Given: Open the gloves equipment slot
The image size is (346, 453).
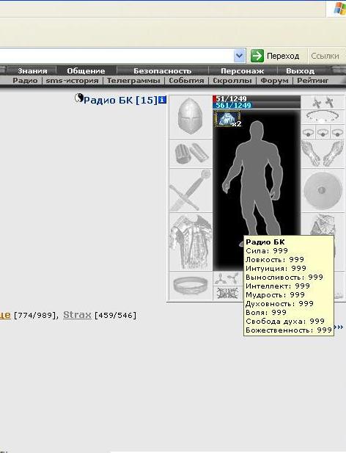Looking at the screenshot, I should tap(323, 153).
